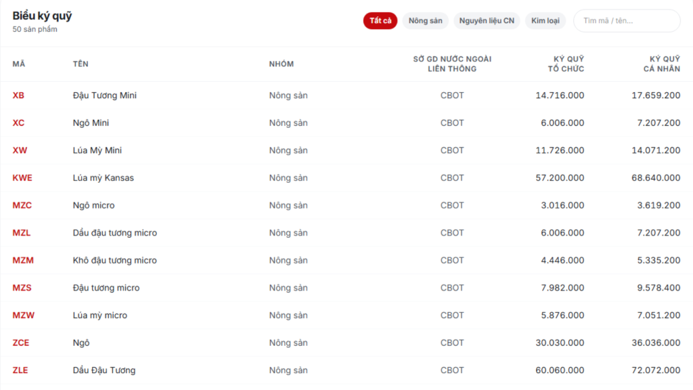Select the 'Tất cả' filter tab
Image resolution: width=693 pixels, height=390 pixels.
pos(380,21)
